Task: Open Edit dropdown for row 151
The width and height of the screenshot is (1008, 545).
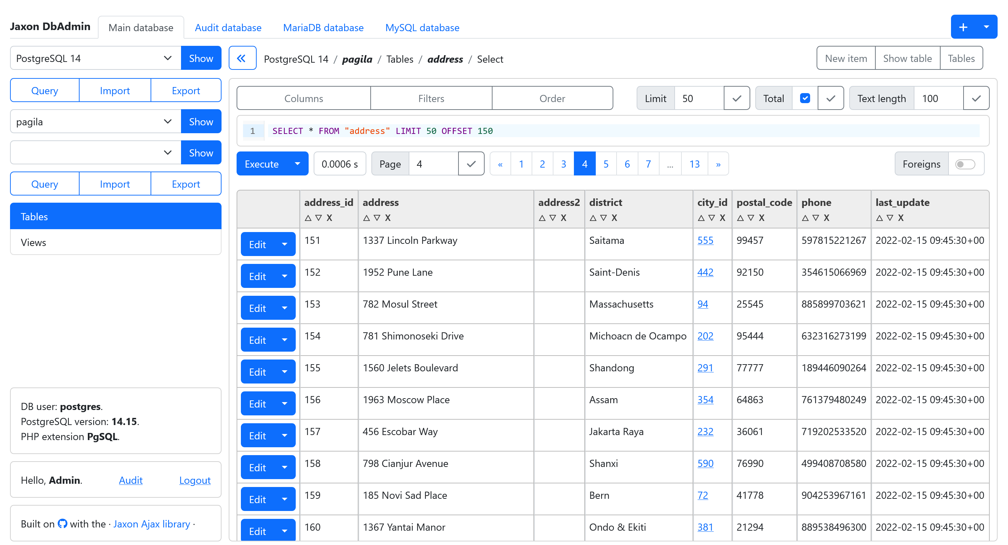Action: point(285,244)
